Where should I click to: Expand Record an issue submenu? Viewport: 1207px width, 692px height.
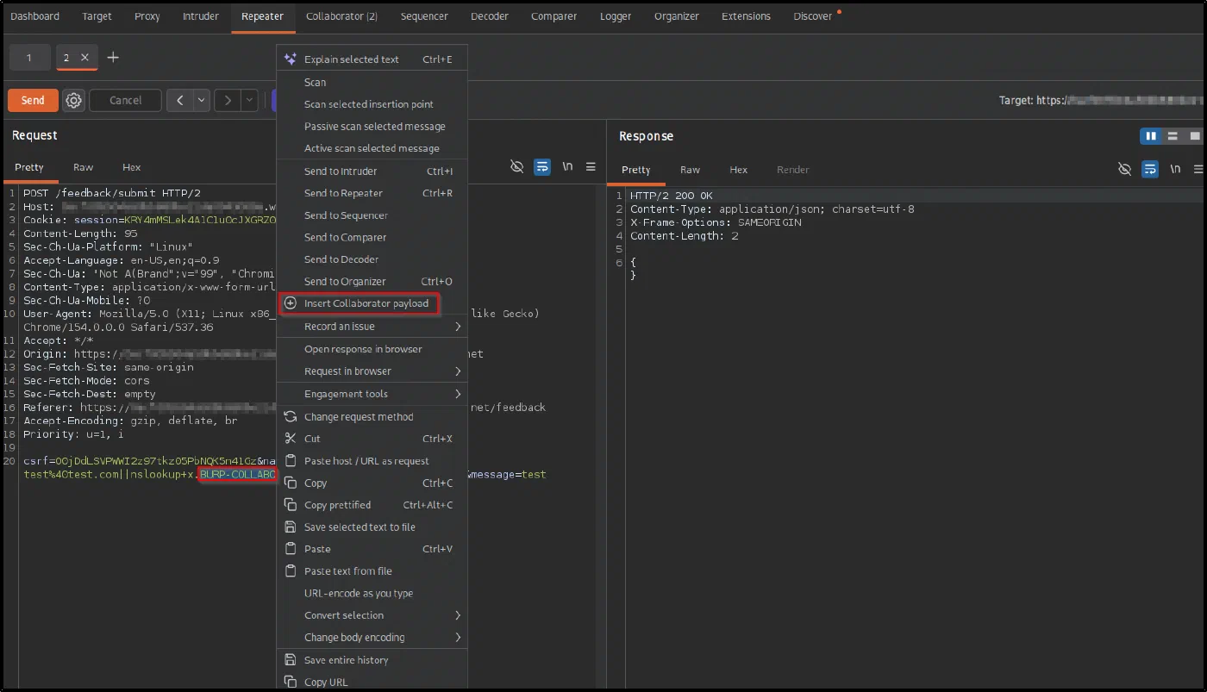(372, 327)
